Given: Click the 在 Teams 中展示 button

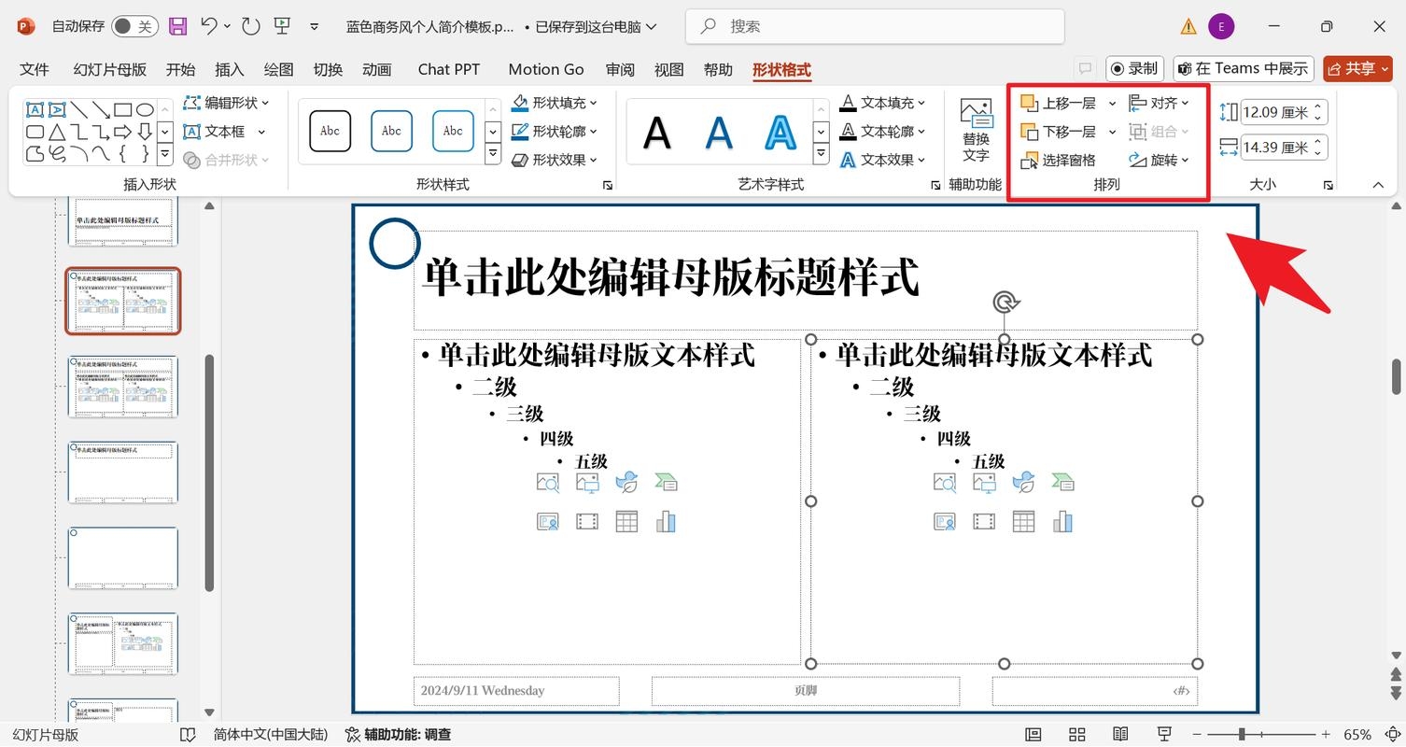Looking at the screenshot, I should (x=1243, y=68).
